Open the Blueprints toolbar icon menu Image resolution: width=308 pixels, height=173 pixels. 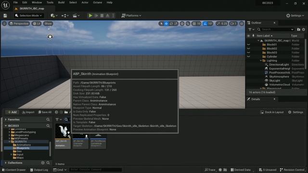[65, 15]
